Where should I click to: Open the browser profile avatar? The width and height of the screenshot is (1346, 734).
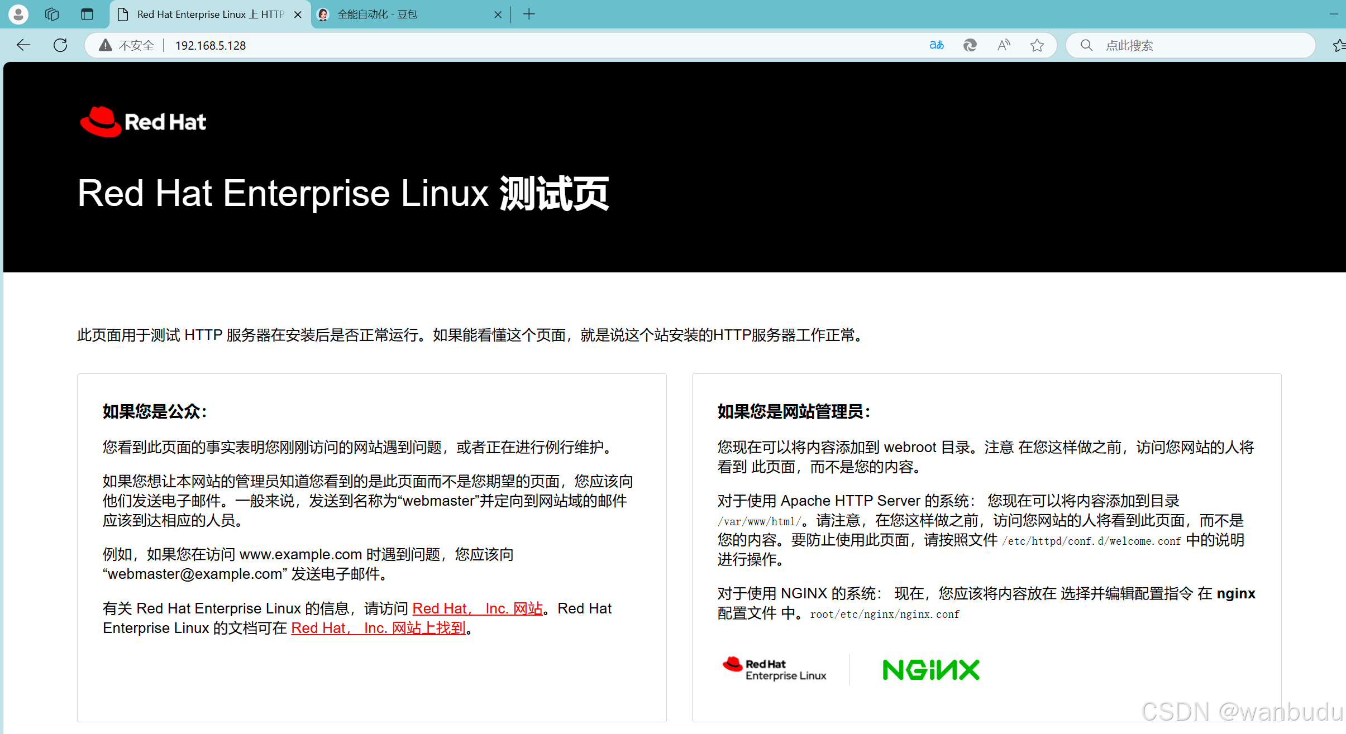18,14
